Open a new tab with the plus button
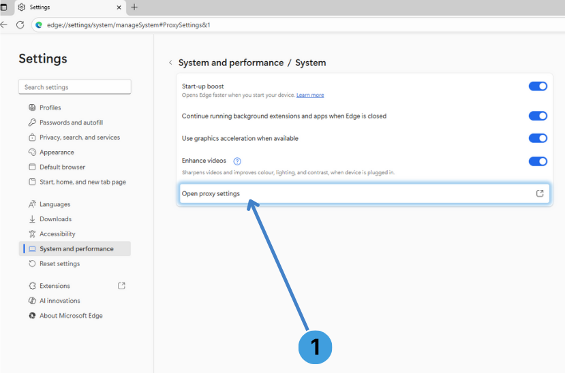Viewport: 565px width, 373px height. (x=134, y=7)
